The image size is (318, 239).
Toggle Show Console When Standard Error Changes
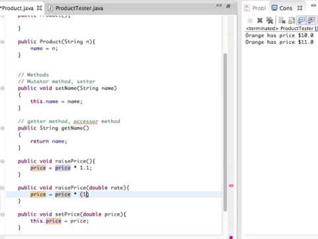[311, 21]
